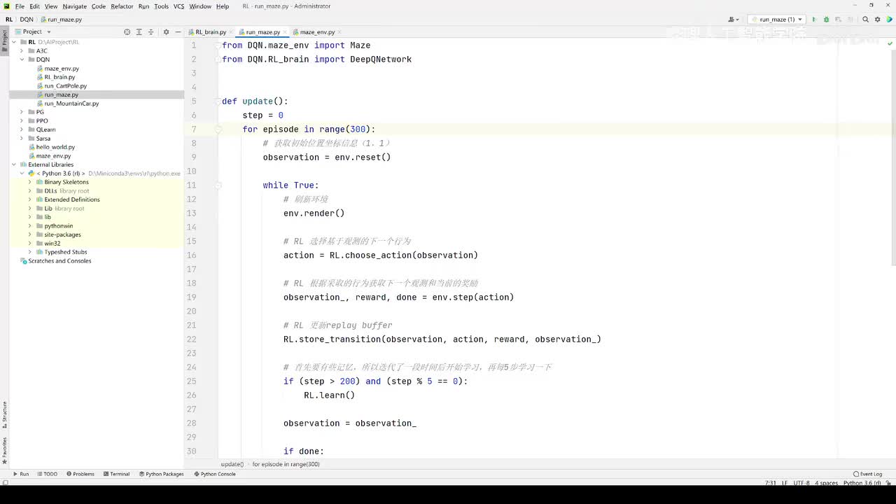Click the colorful plugin icon at top right

click(x=890, y=20)
